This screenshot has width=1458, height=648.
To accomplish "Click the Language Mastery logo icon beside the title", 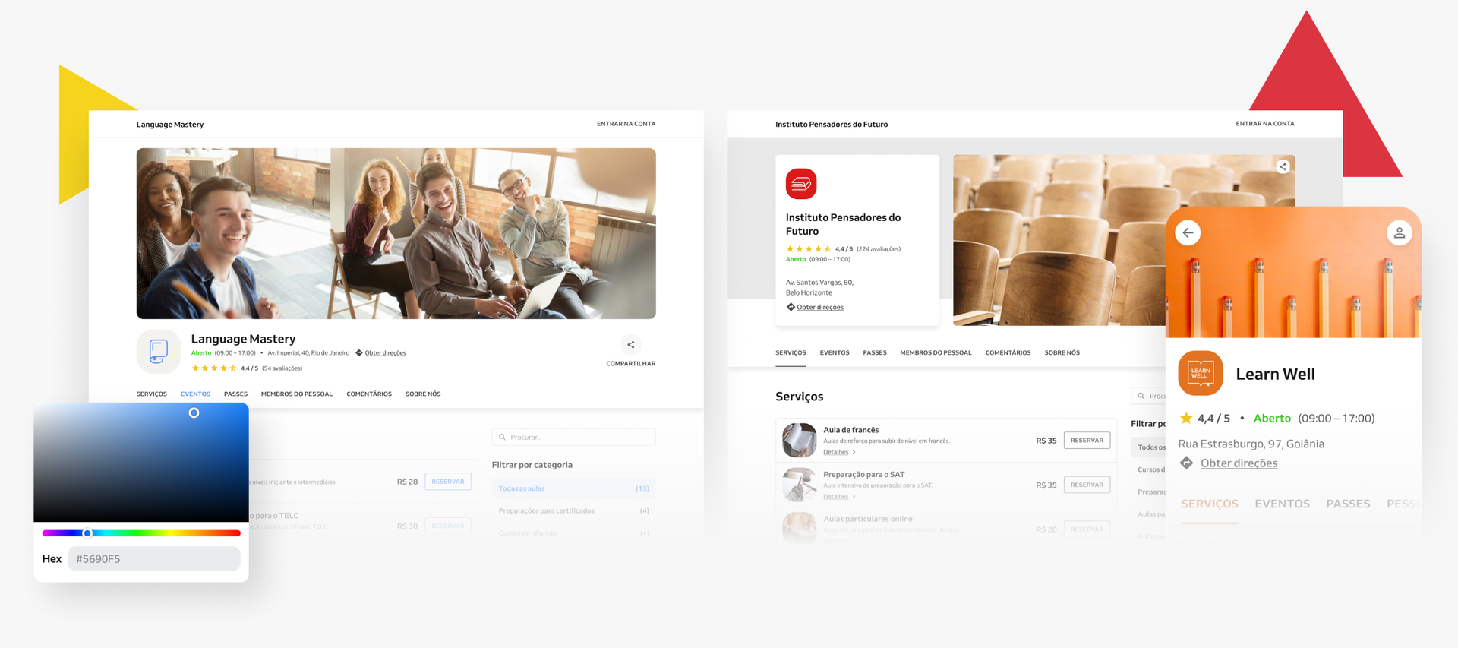I will pos(159,351).
